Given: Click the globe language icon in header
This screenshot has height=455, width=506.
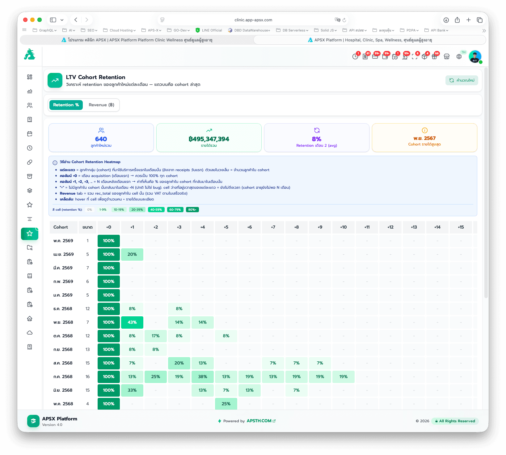Looking at the screenshot, I should coord(459,57).
